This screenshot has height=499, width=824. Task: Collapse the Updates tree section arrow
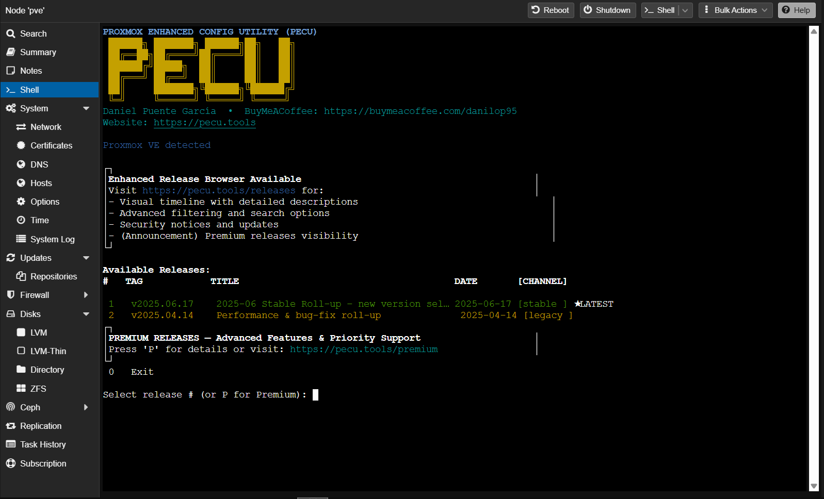pyautogui.click(x=86, y=258)
